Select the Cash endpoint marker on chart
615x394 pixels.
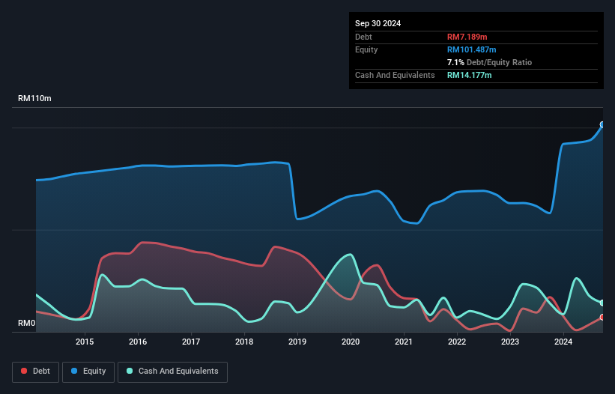(602, 303)
